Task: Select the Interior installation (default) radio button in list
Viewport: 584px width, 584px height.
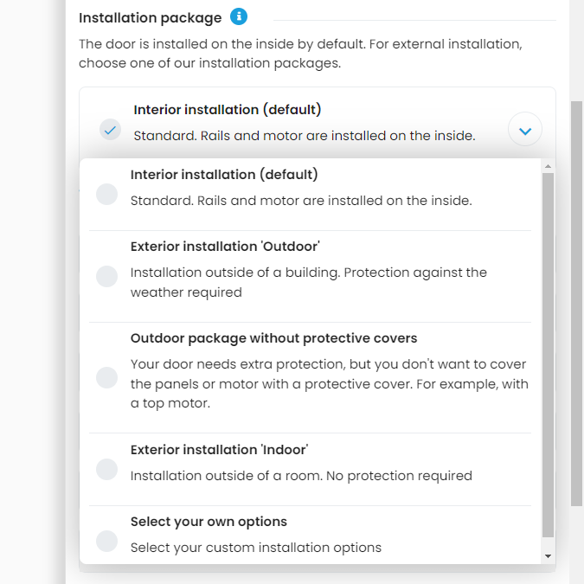Action: pos(107,194)
